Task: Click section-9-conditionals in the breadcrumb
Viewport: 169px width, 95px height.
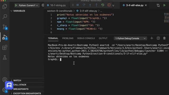Action: click(60, 11)
